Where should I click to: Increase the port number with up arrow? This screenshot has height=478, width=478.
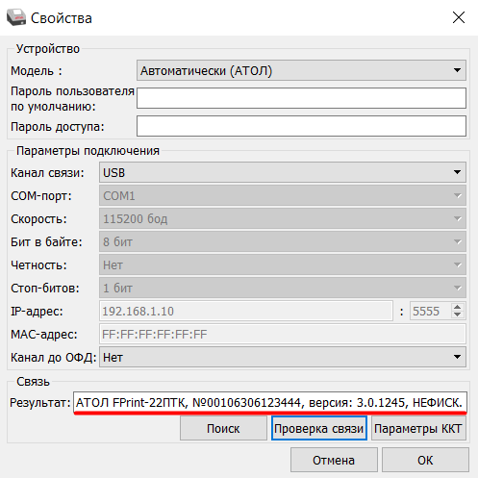point(458,307)
